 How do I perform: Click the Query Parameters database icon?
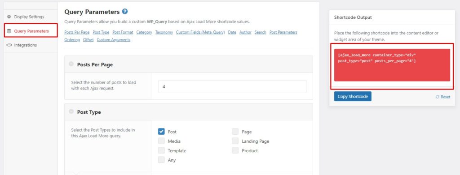[9, 31]
